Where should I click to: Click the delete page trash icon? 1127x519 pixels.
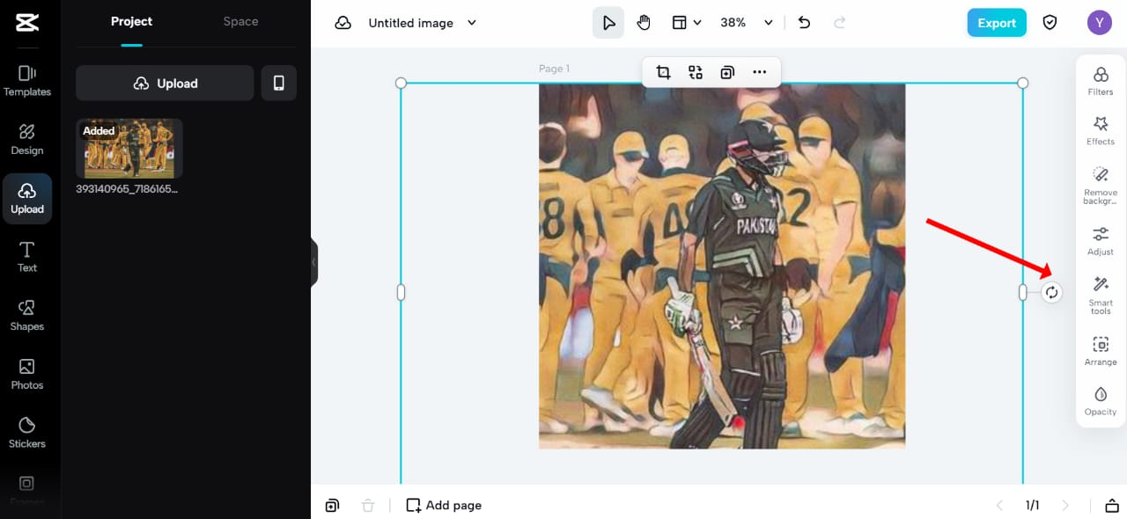(x=368, y=505)
